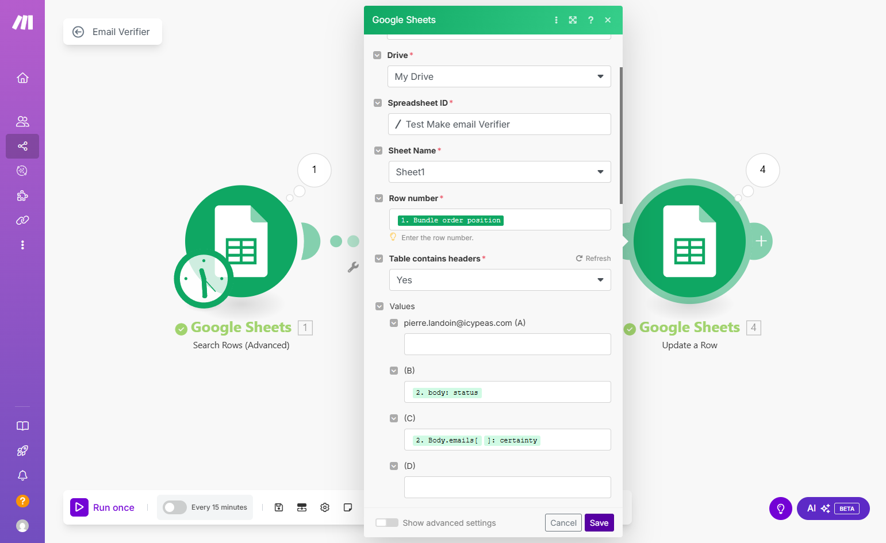Open the puzzle-piece apps icon in sidebar
The height and width of the screenshot is (543, 886).
click(x=22, y=196)
